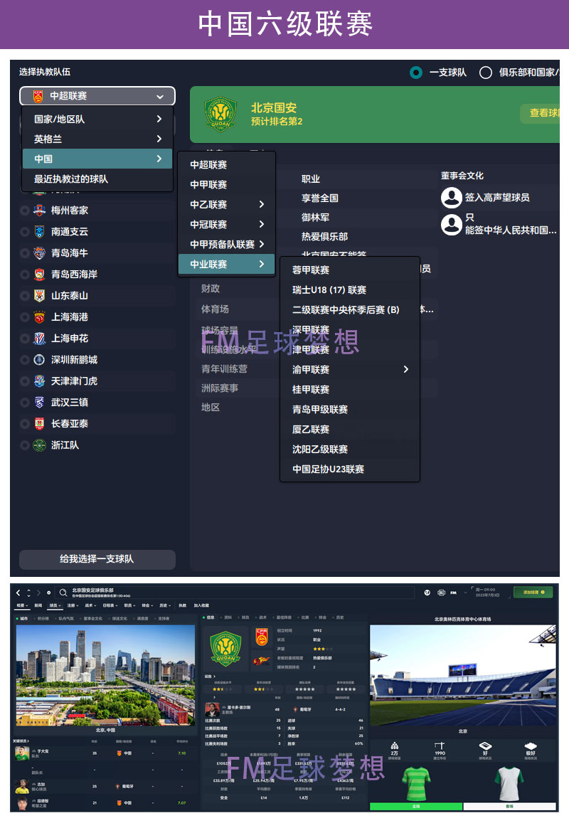Click the white 客场 kit button
Image resolution: width=569 pixels, height=823 pixels.
click(x=509, y=807)
